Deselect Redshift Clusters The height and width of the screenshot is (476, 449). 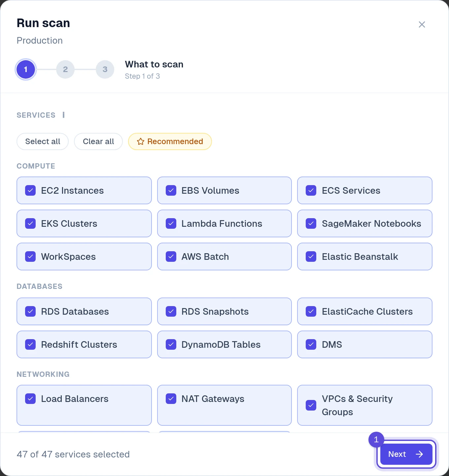(30, 344)
